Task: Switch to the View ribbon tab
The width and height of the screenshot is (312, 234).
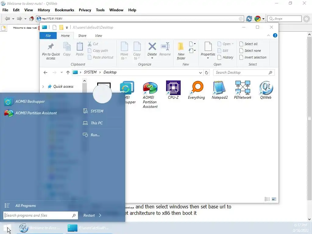Action: click(98, 36)
